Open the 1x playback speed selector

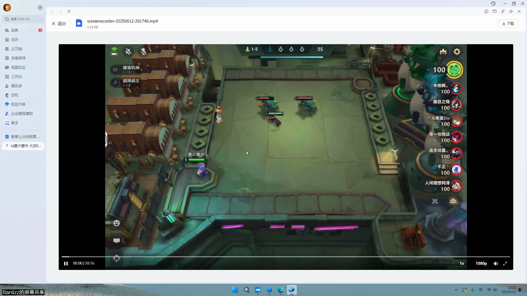(x=462, y=263)
